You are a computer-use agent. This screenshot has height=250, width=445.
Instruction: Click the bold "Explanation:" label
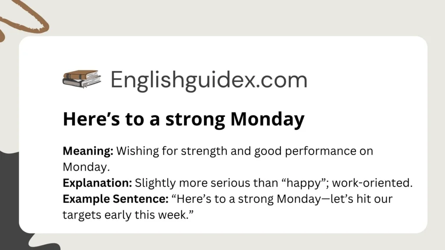97,183
